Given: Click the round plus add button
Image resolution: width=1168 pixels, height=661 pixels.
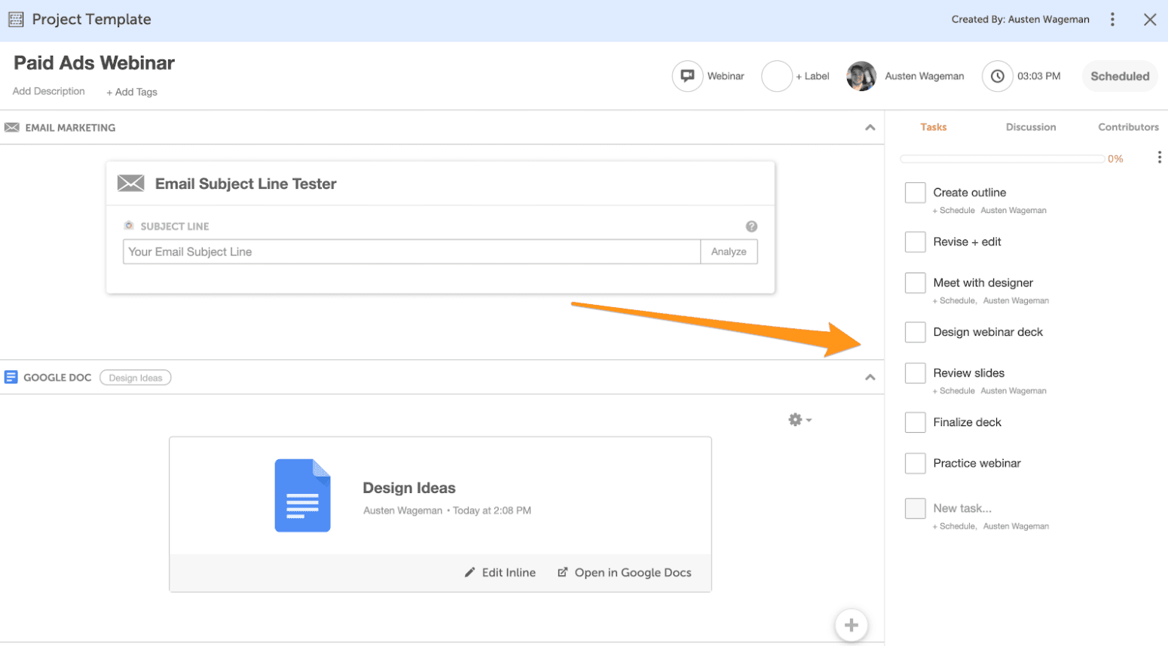Looking at the screenshot, I should pos(852,625).
